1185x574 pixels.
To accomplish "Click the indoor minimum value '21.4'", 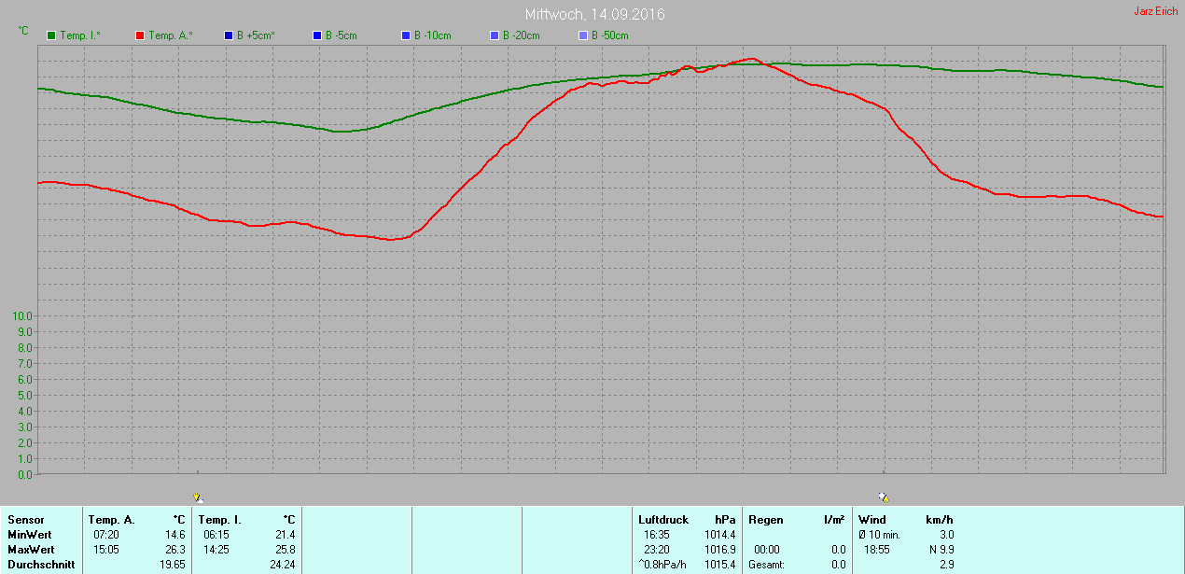I will click(286, 535).
